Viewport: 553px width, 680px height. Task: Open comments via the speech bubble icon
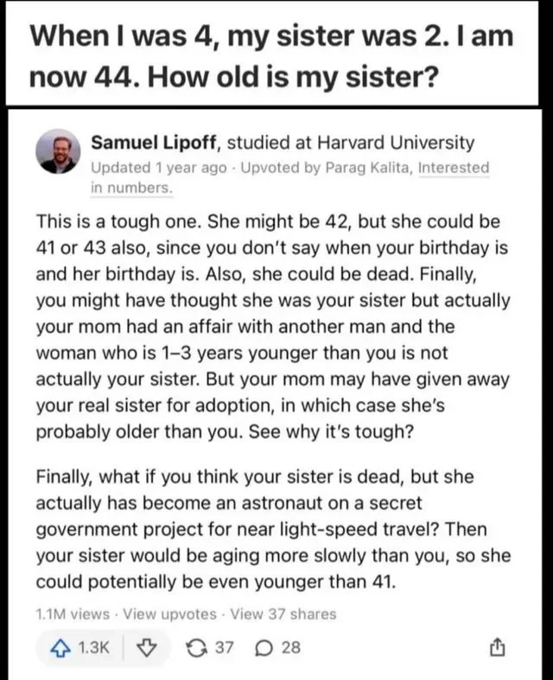(266, 647)
